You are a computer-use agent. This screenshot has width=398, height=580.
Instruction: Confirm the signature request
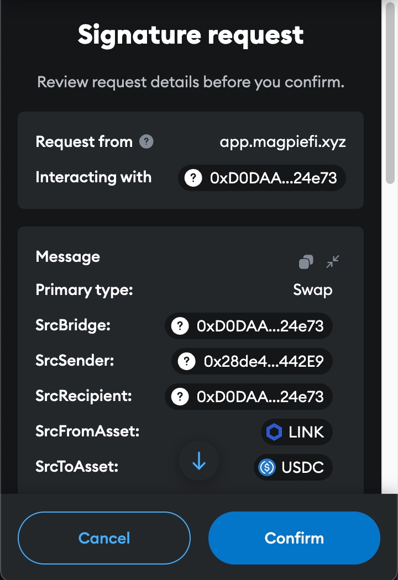click(x=294, y=538)
